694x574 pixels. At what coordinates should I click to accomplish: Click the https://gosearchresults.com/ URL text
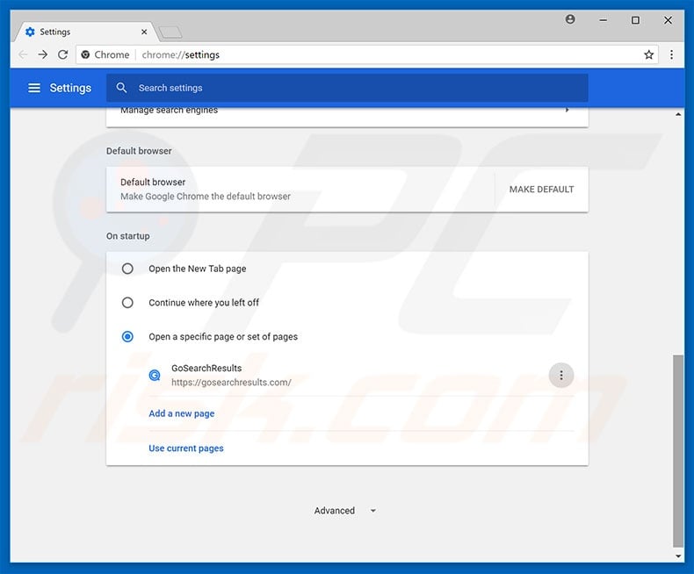[x=232, y=383]
